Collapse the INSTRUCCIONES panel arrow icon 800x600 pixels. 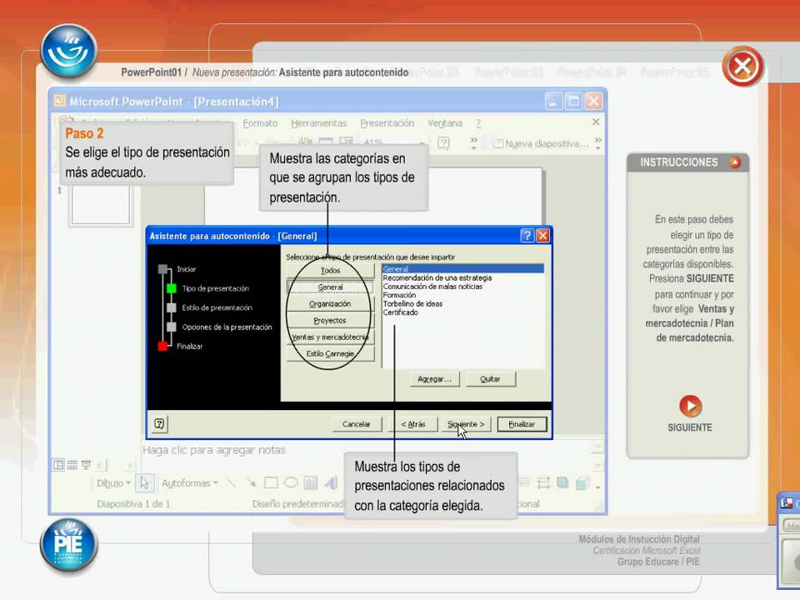click(x=735, y=162)
